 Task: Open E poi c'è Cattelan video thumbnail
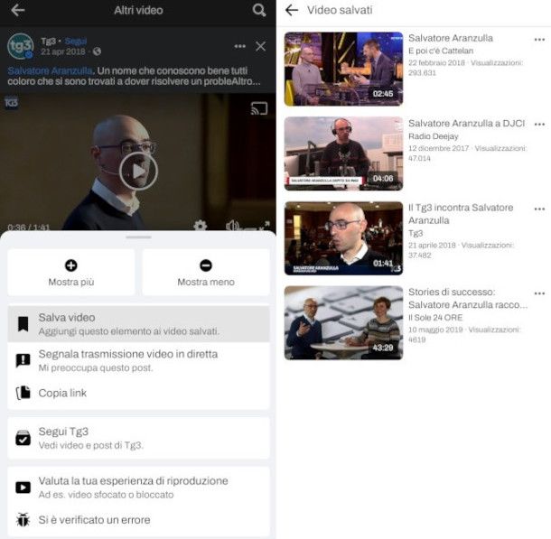click(343, 69)
